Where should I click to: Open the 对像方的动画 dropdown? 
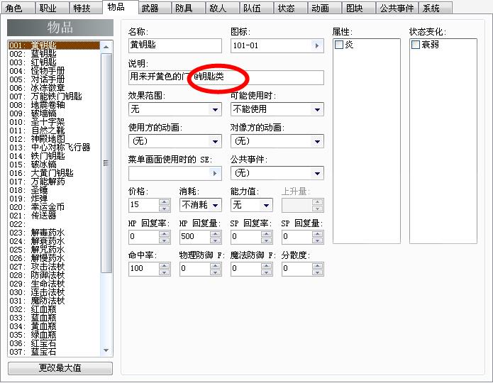[x=317, y=142]
